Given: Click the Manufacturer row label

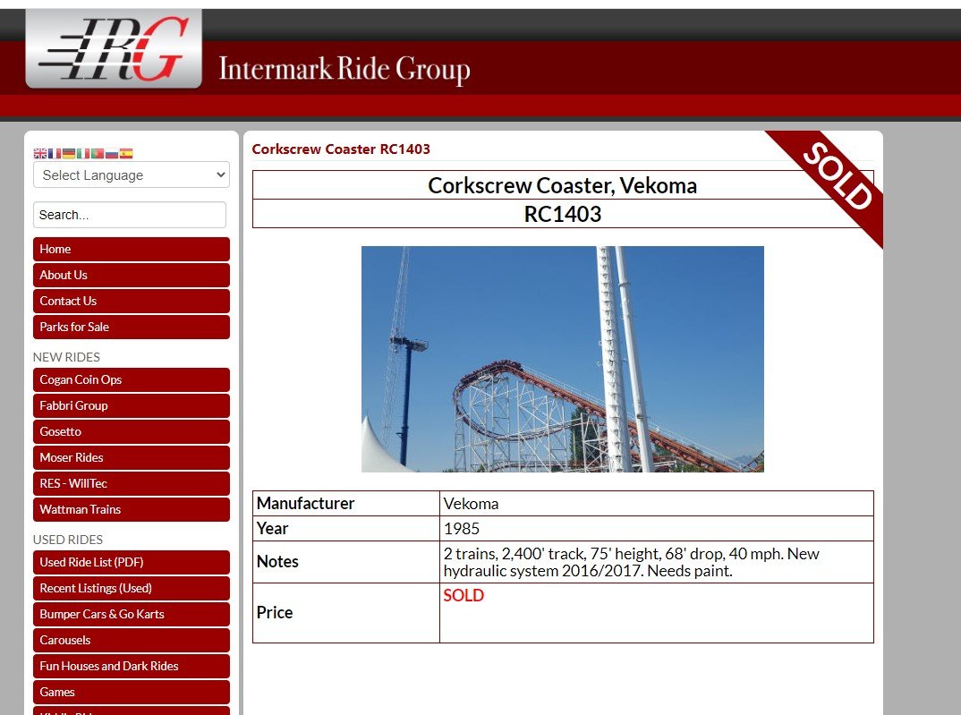Looking at the screenshot, I should 305,504.
